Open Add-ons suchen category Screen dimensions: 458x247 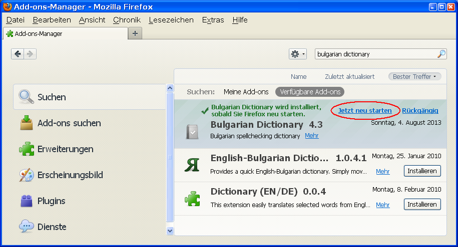tap(69, 123)
